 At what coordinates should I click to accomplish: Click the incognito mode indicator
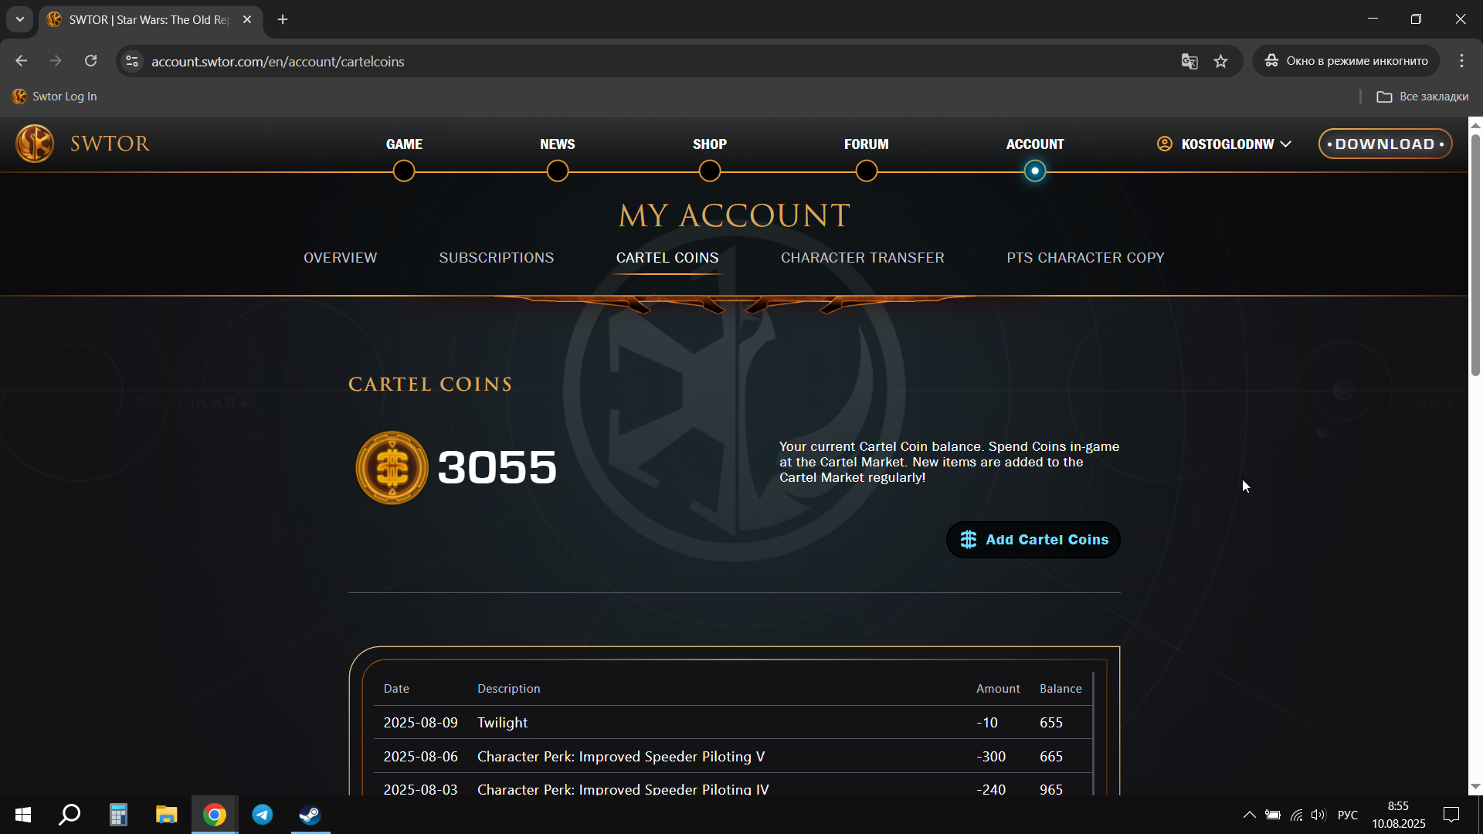click(x=1346, y=61)
